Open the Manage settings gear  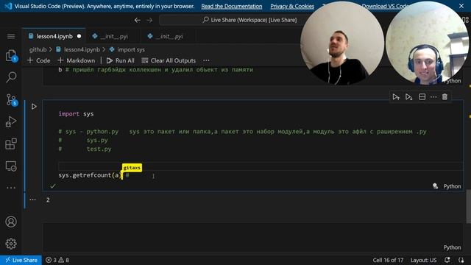[x=11, y=244]
